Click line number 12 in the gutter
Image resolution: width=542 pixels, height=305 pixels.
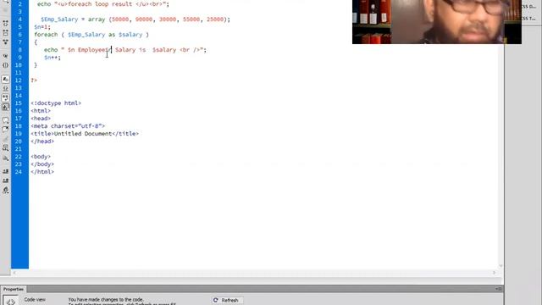click(x=19, y=80)
